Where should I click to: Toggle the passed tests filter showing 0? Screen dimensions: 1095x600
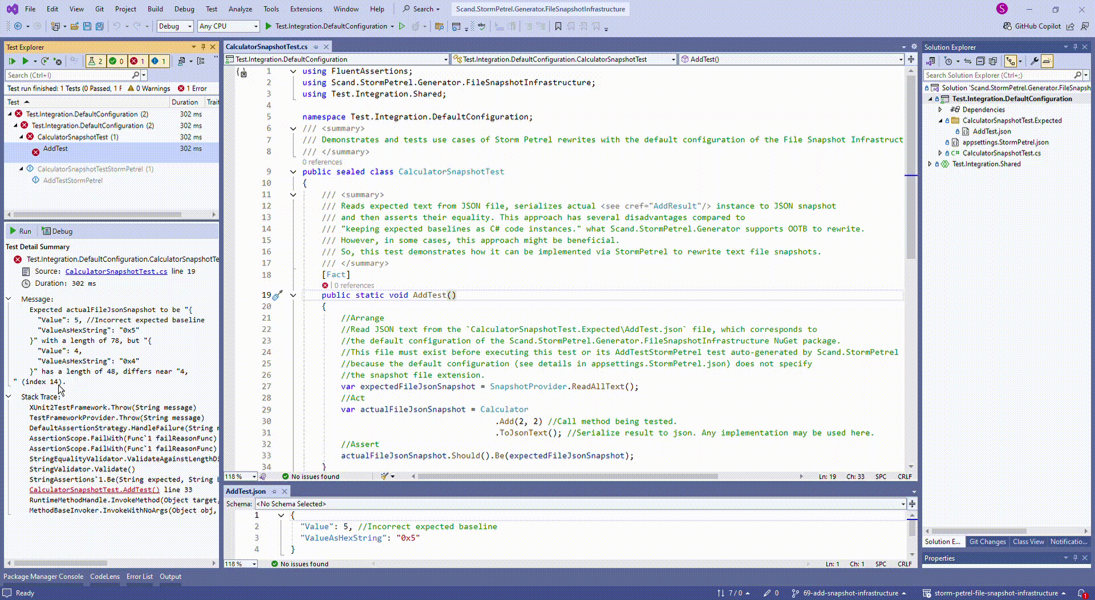[x=116, y=61]
